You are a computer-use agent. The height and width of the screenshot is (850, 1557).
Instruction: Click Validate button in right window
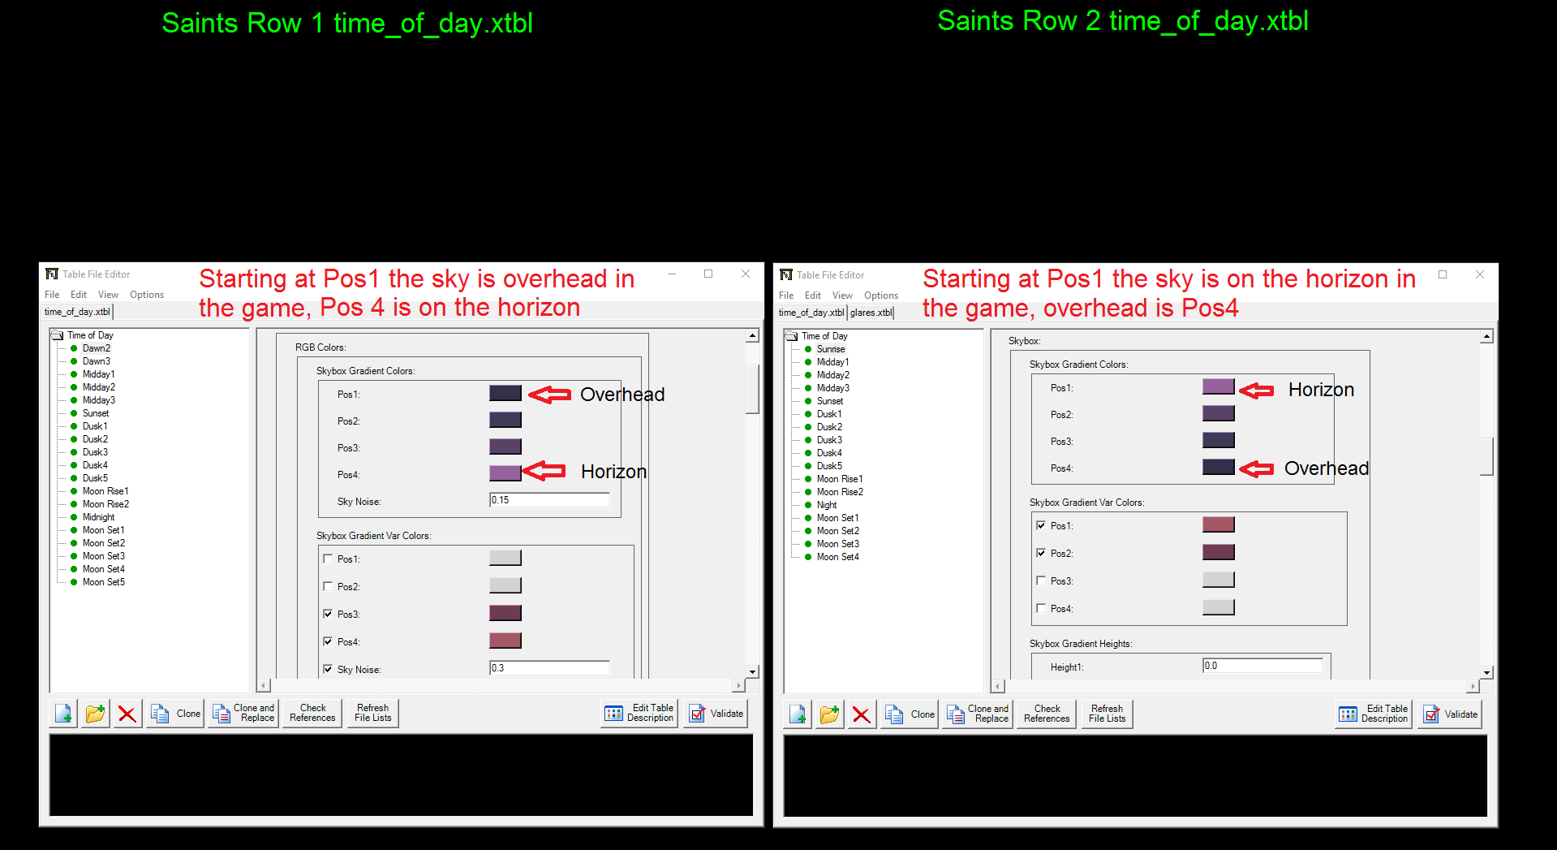[x=1451, y=714]
